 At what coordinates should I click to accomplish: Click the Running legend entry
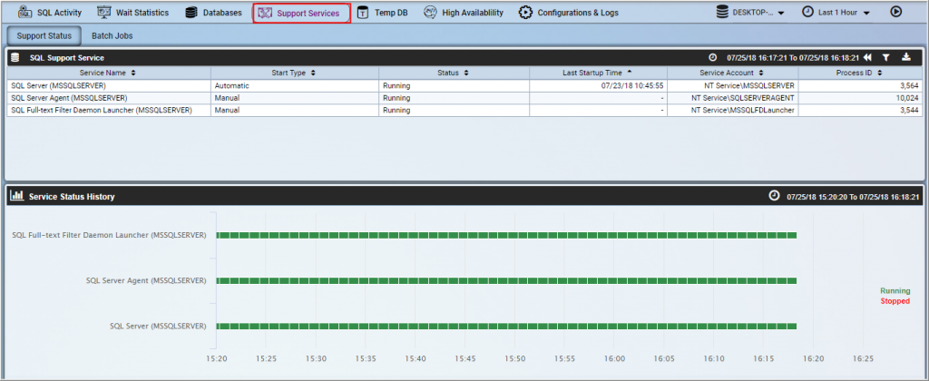[x=895, y=291]
